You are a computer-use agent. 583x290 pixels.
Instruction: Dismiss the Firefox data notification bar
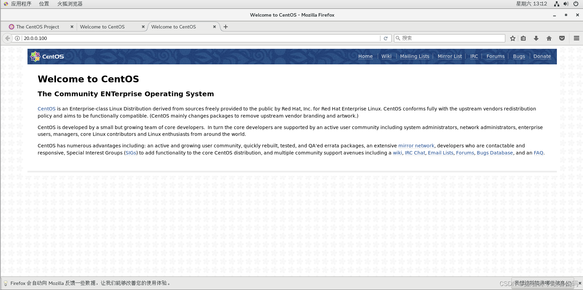click(x=580, y=283)
